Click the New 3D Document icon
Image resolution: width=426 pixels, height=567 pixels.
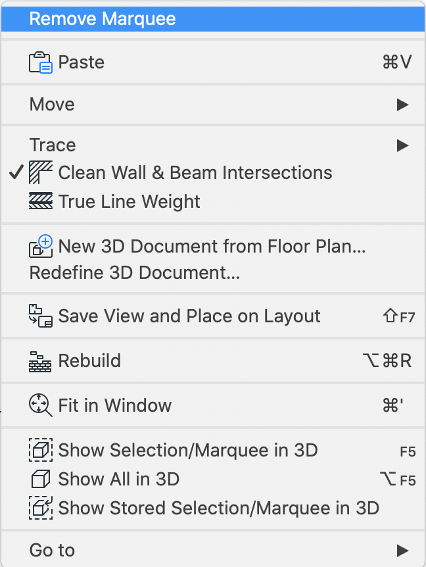coord(41,246)
